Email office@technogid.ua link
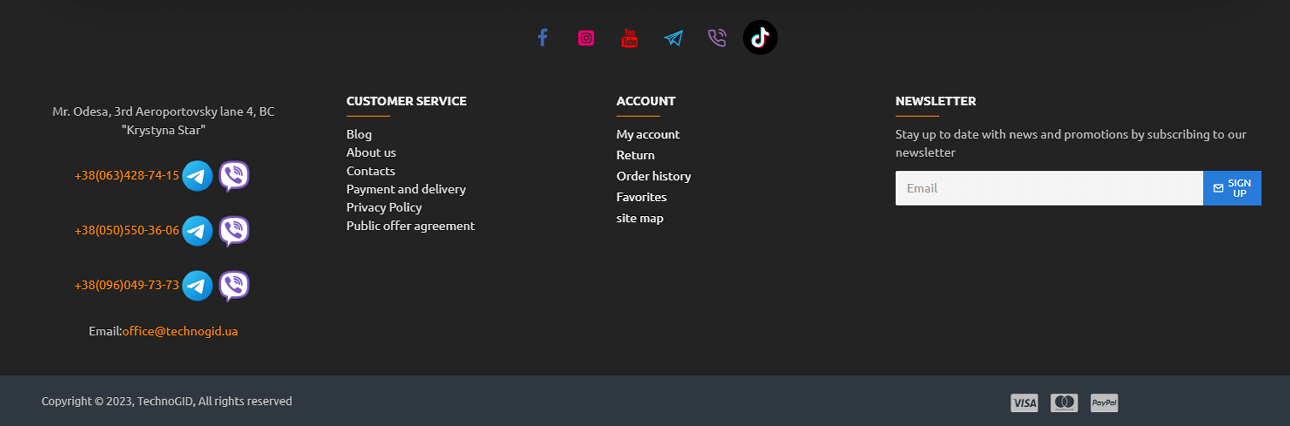This screenshot has width=1290, height=426. [x=180, y=331]
